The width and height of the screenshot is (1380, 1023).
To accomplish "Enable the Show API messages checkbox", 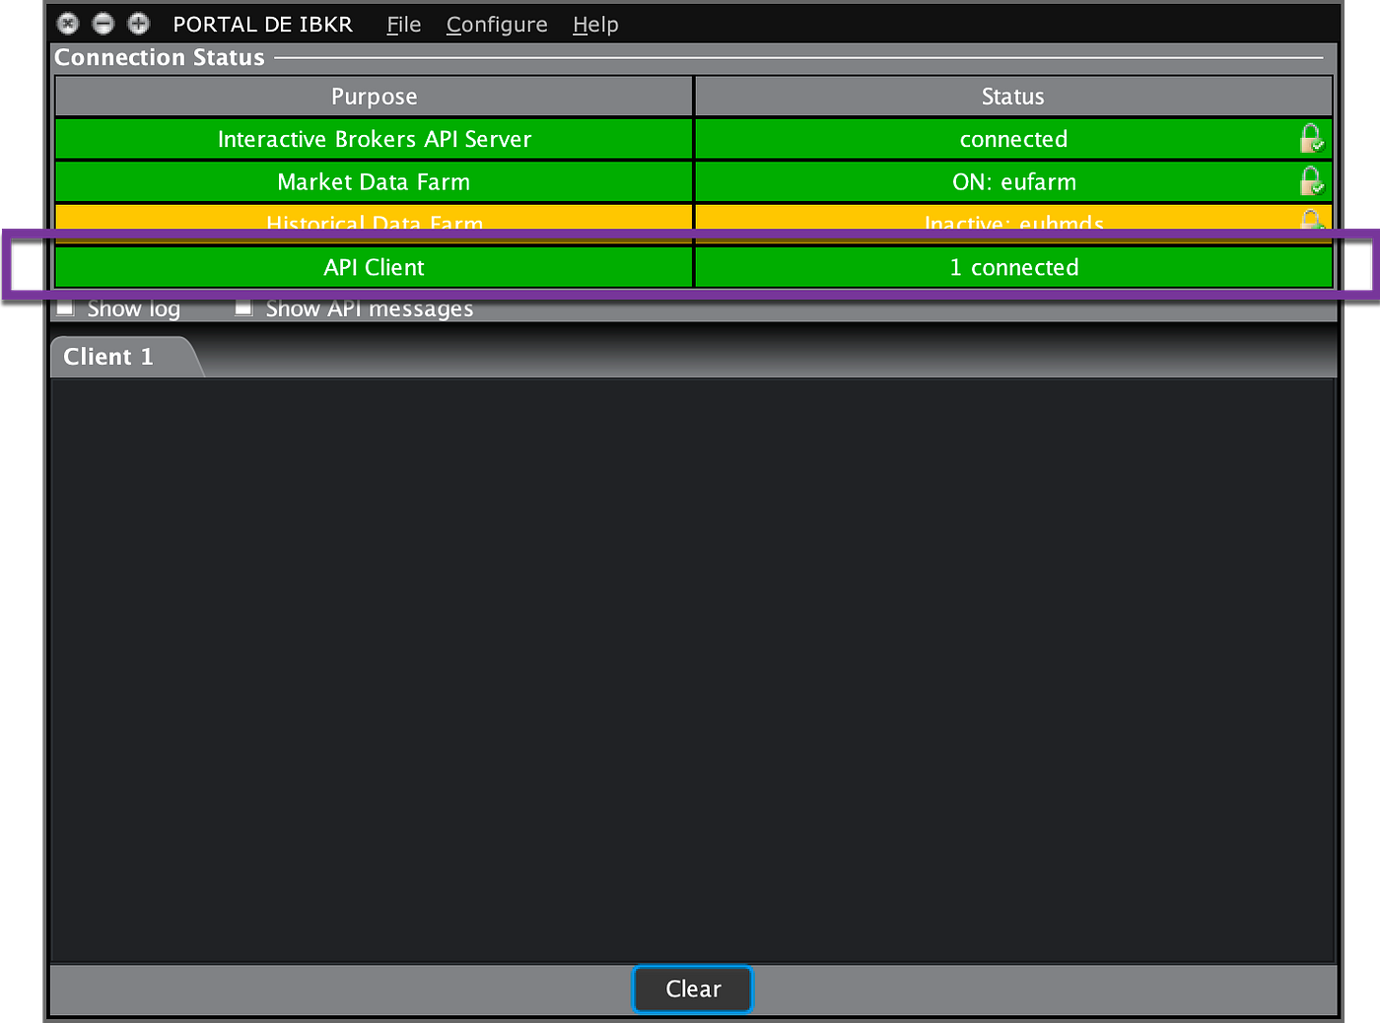I will coord(243,307).
